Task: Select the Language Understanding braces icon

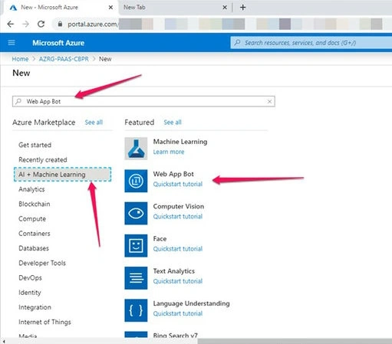Action: click(x=136, y=310)
